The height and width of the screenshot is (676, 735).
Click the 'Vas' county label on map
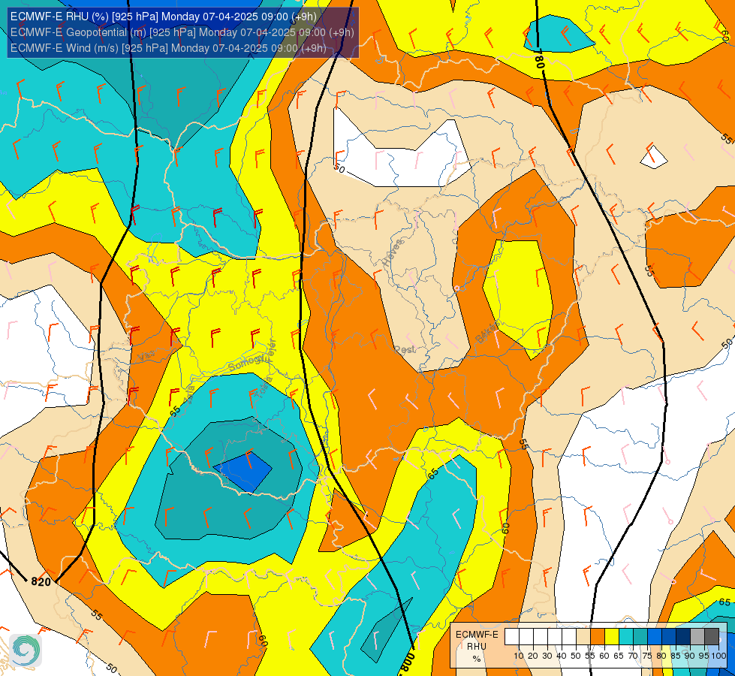coord(146,356)
